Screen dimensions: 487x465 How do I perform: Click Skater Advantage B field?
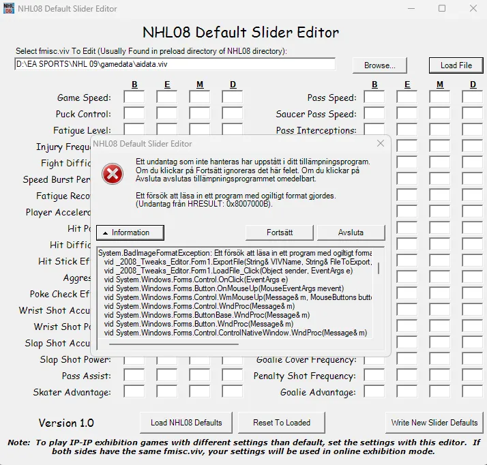[134, 392]
